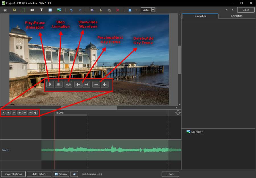Jump to the next key frame
Image resolution: width=256 pixels, height=178 pixels.
pos(25,113)
